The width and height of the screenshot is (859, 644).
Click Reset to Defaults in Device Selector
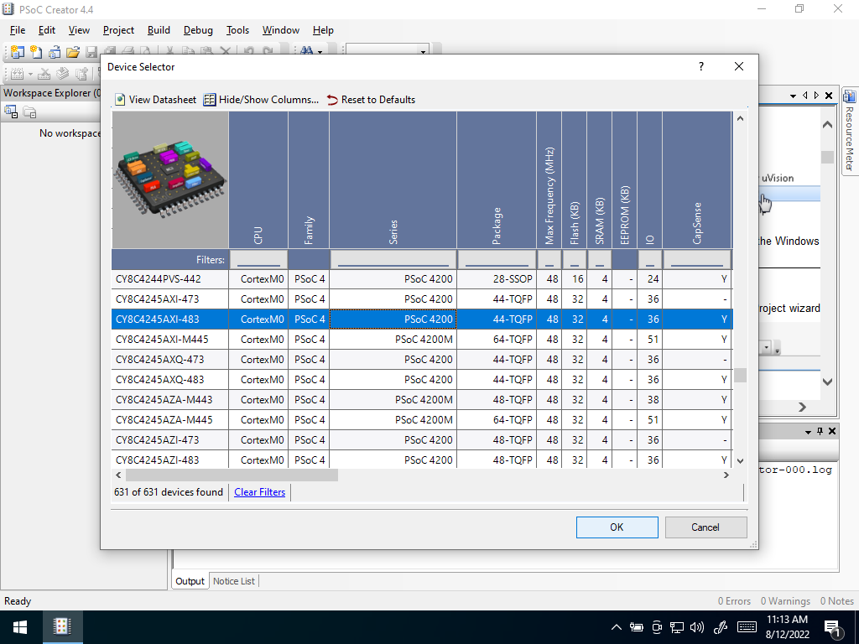pyautogui.click(x=371, y=100)
